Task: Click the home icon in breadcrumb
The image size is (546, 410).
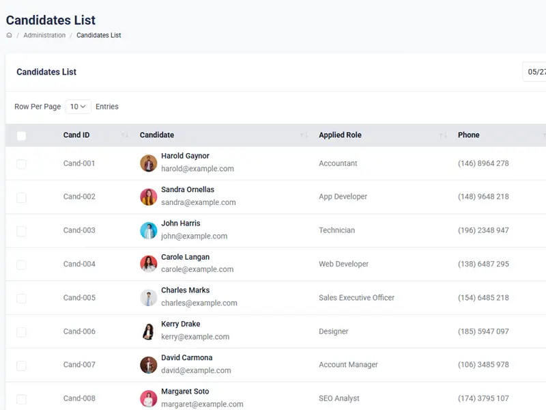Action: [10, 36]
